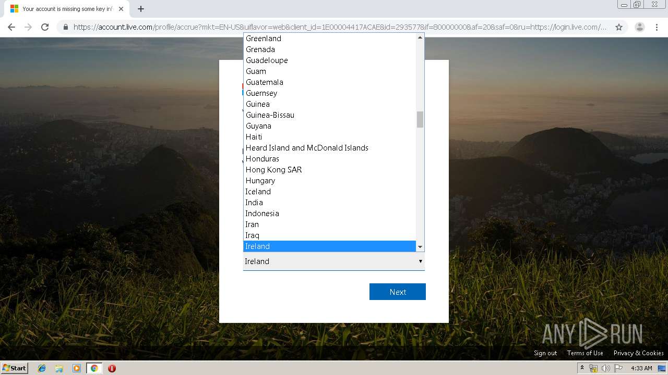Open volume control in tray
Screen dimensions: 668x375
(x=606, y=368)
